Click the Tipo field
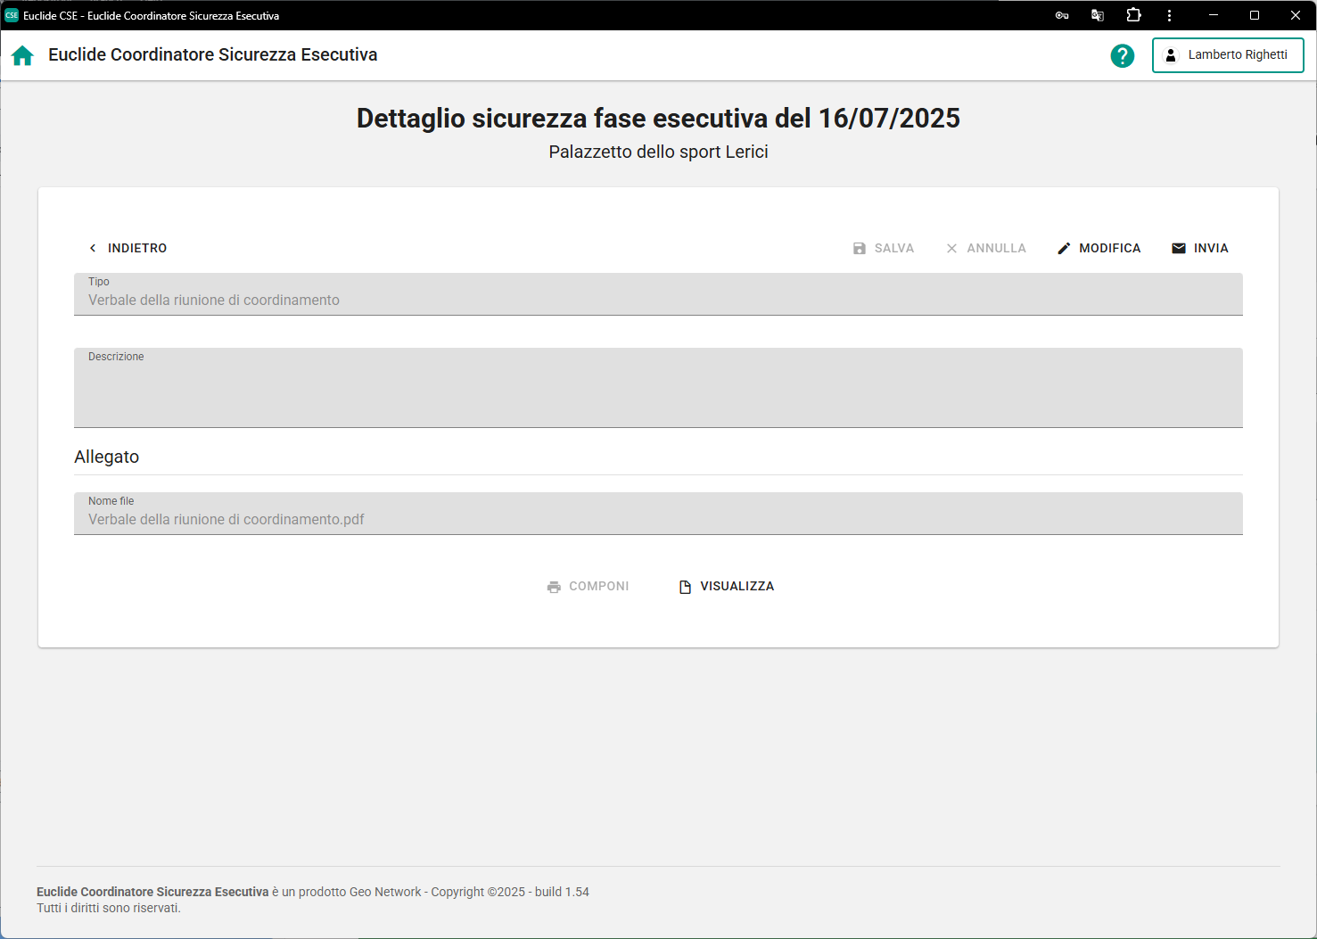 658,294
